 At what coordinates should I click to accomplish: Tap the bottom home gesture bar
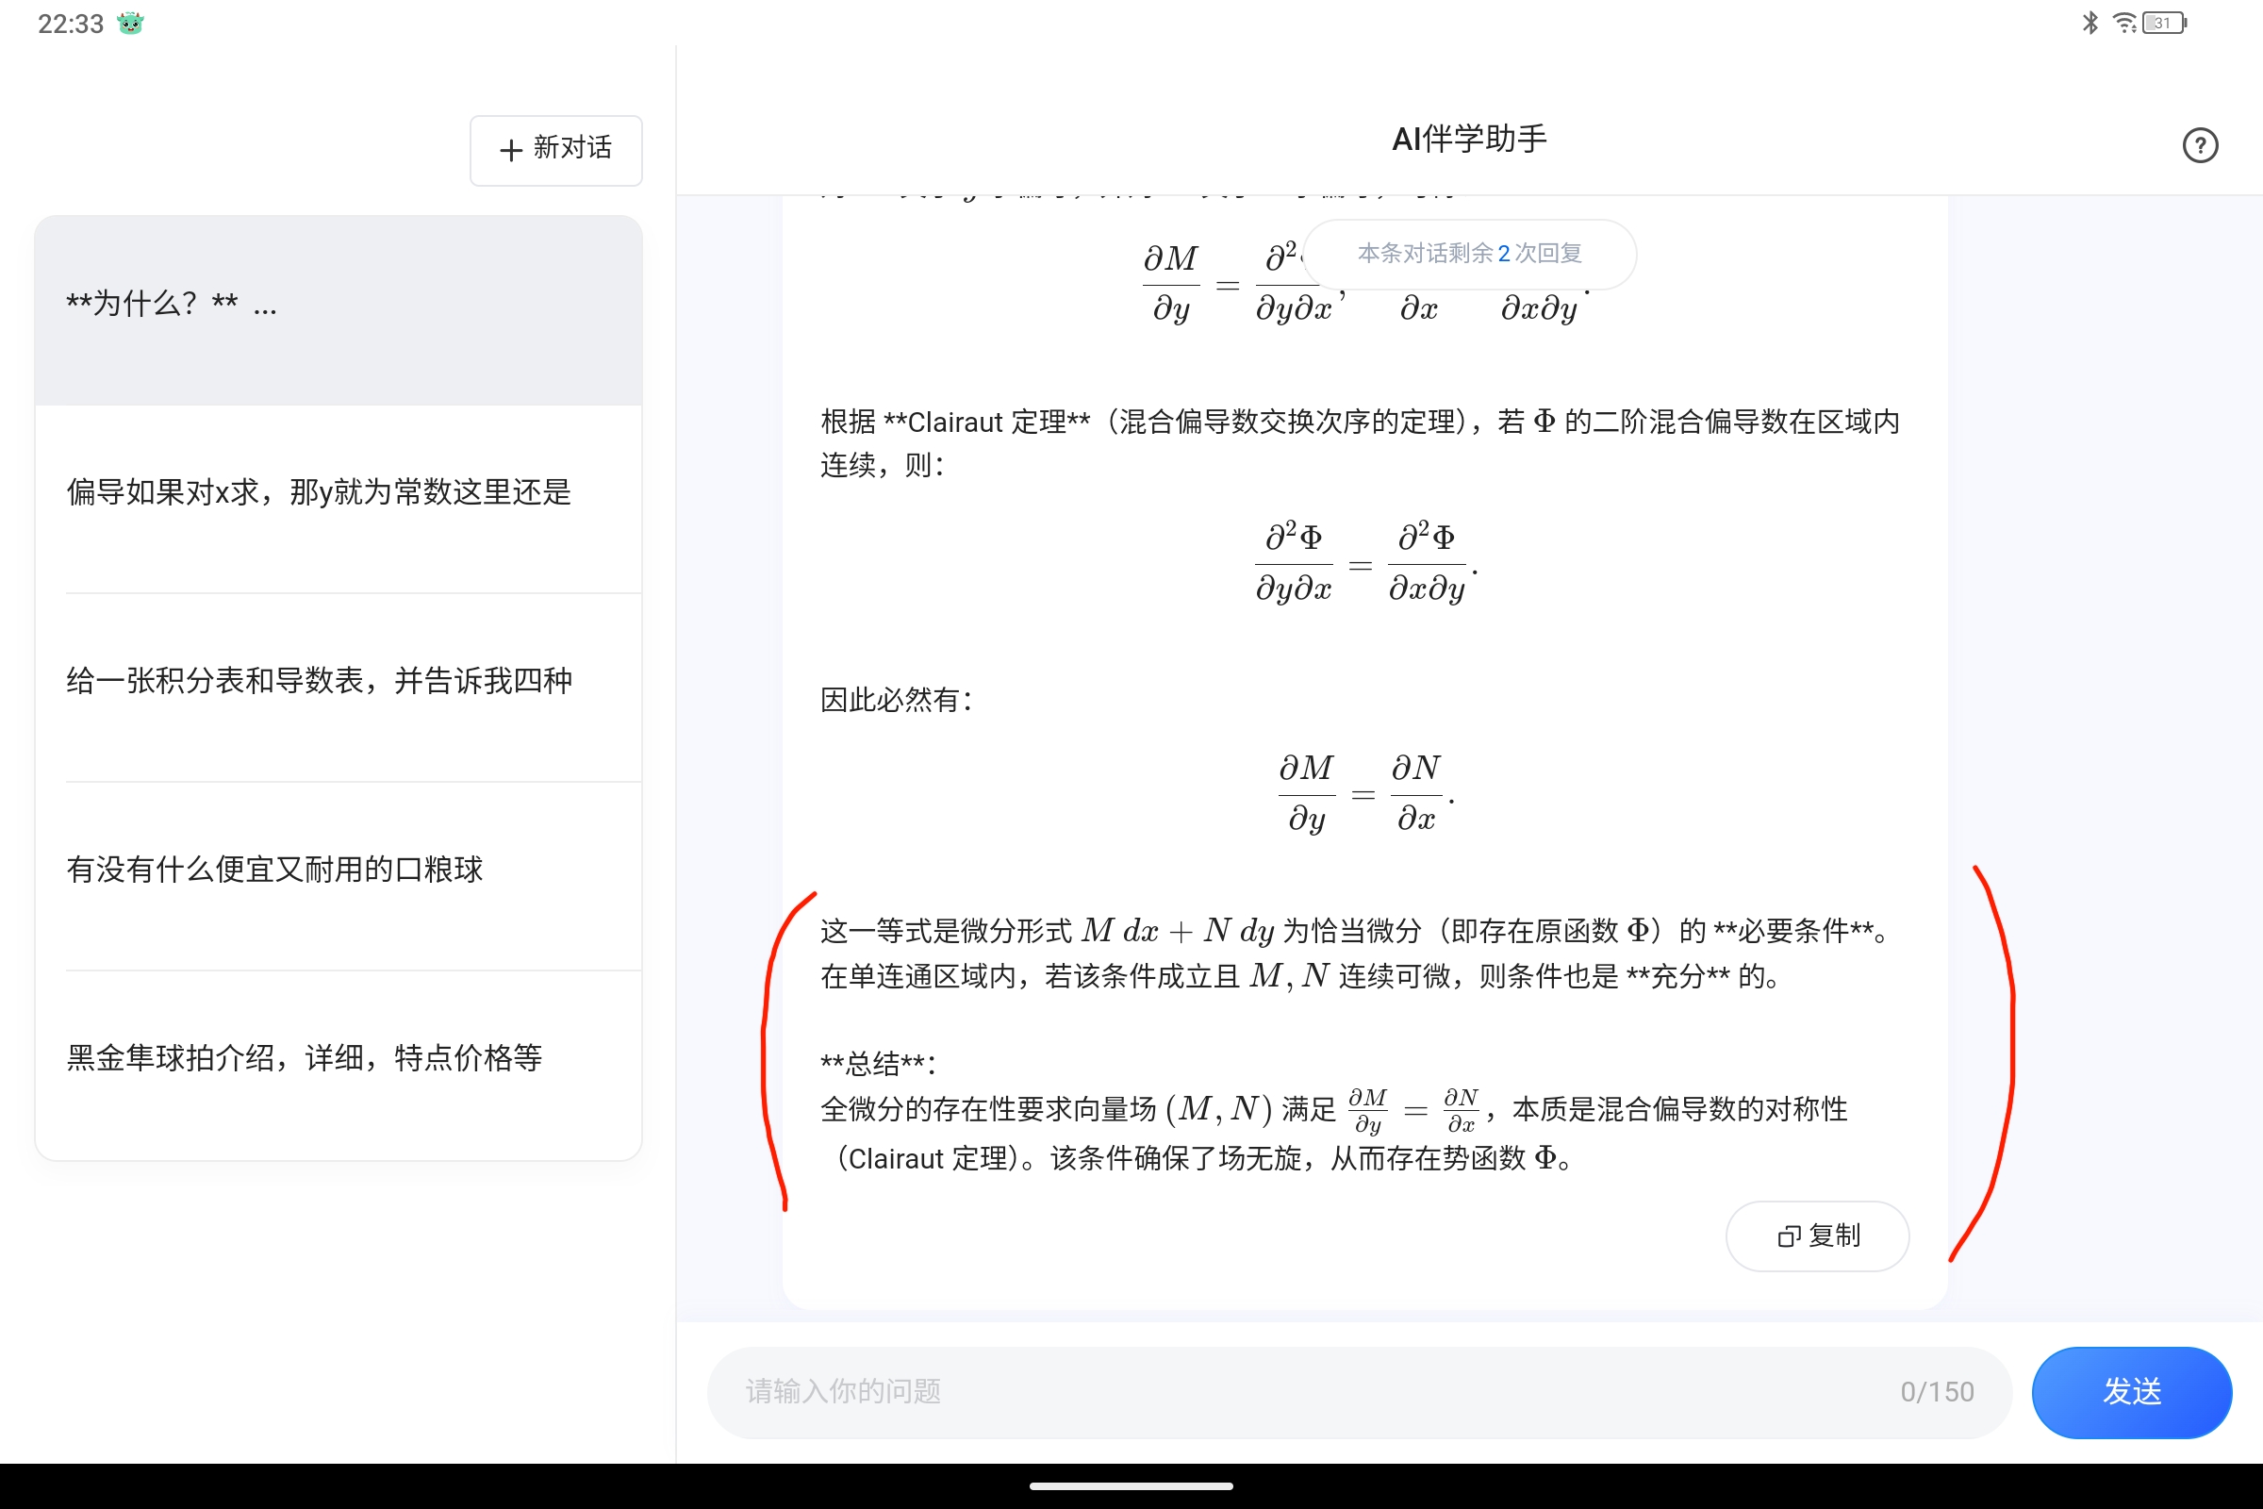(1131, 1486)
